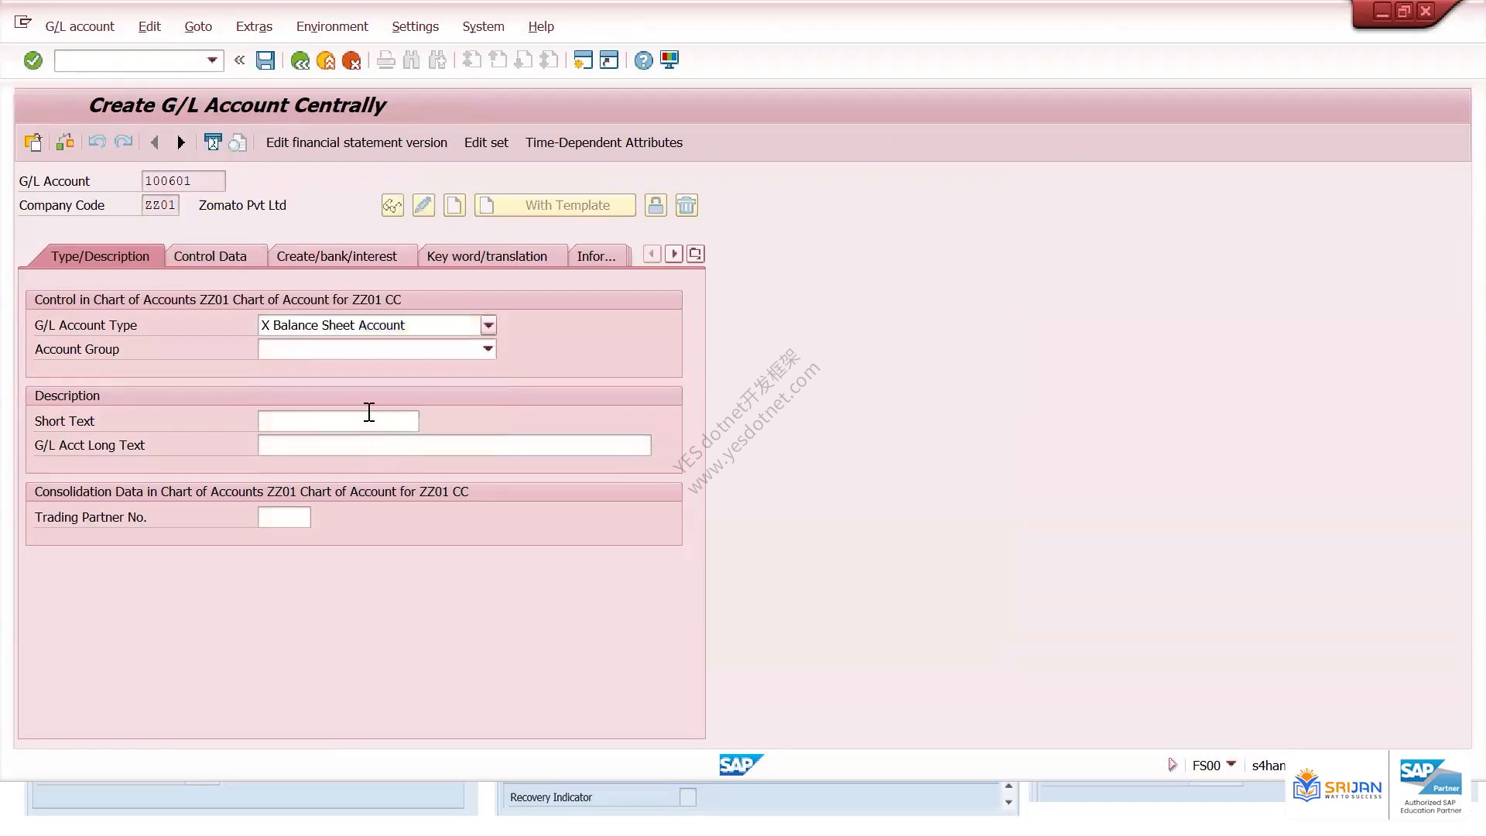The image size is (1486, 836).
Task: Click the Find Next binoculars icon
Action: click(438, 60)
